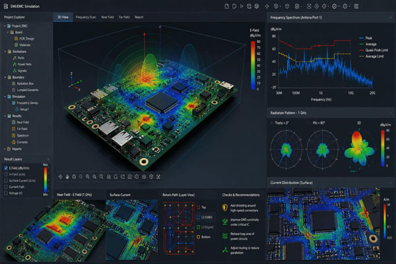Open the Far Field tab
The height and width of the screenshot is (264, 396).
[124, 17]
